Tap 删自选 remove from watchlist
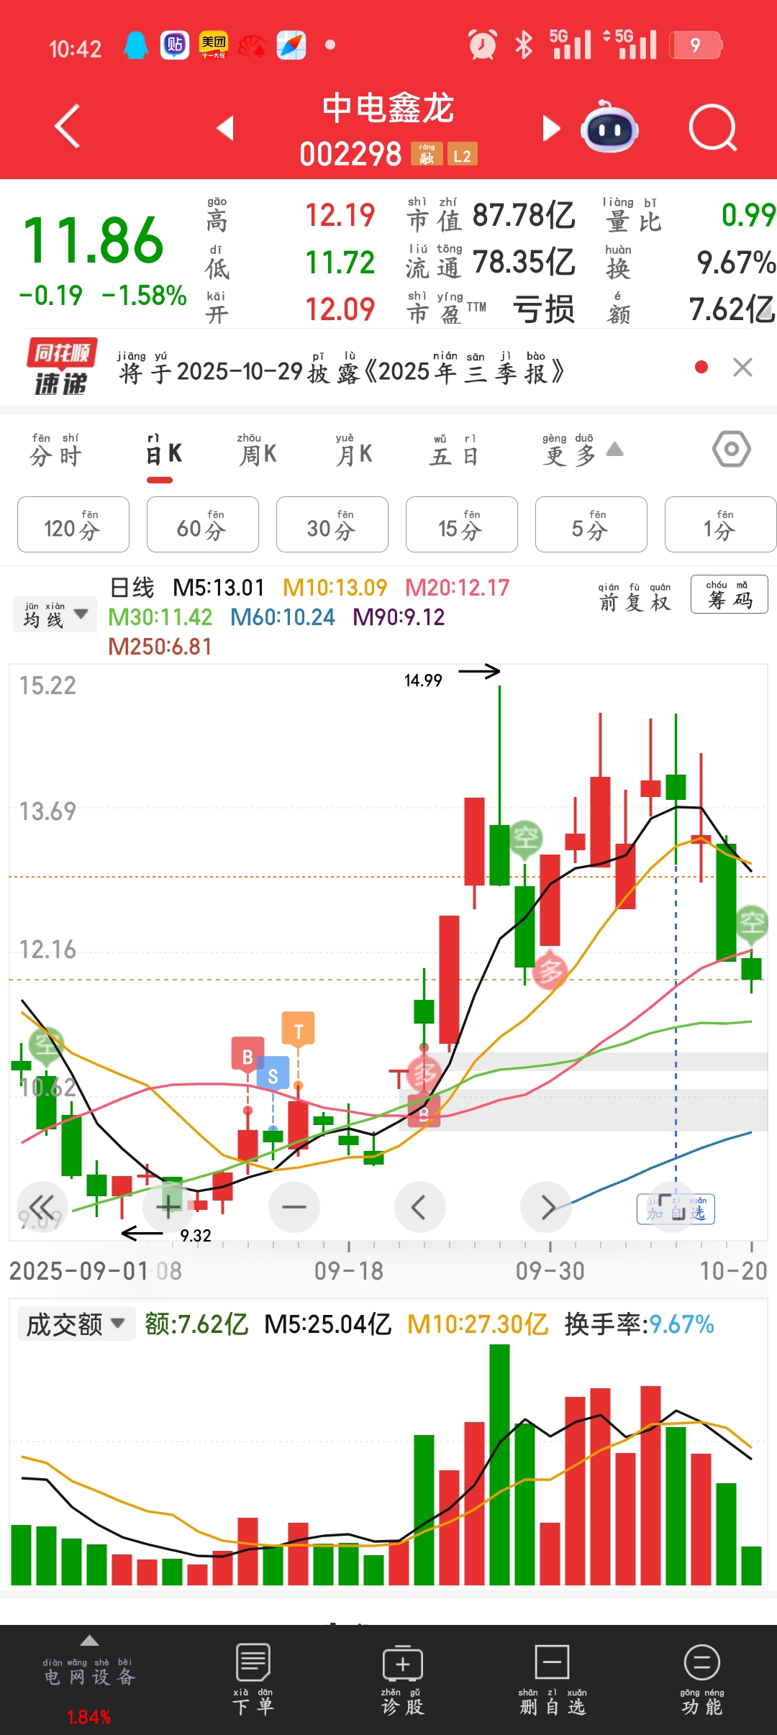 click(x=553, y=1680)
